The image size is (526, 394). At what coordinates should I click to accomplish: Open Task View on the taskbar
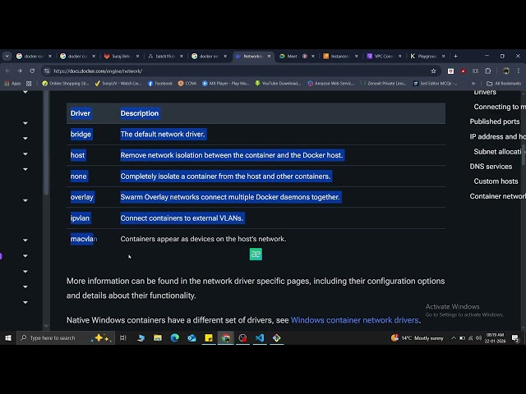tap(122, 338)
